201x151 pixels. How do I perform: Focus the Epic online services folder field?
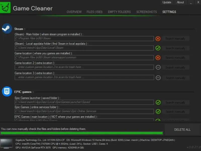click(x=84, y=111)
